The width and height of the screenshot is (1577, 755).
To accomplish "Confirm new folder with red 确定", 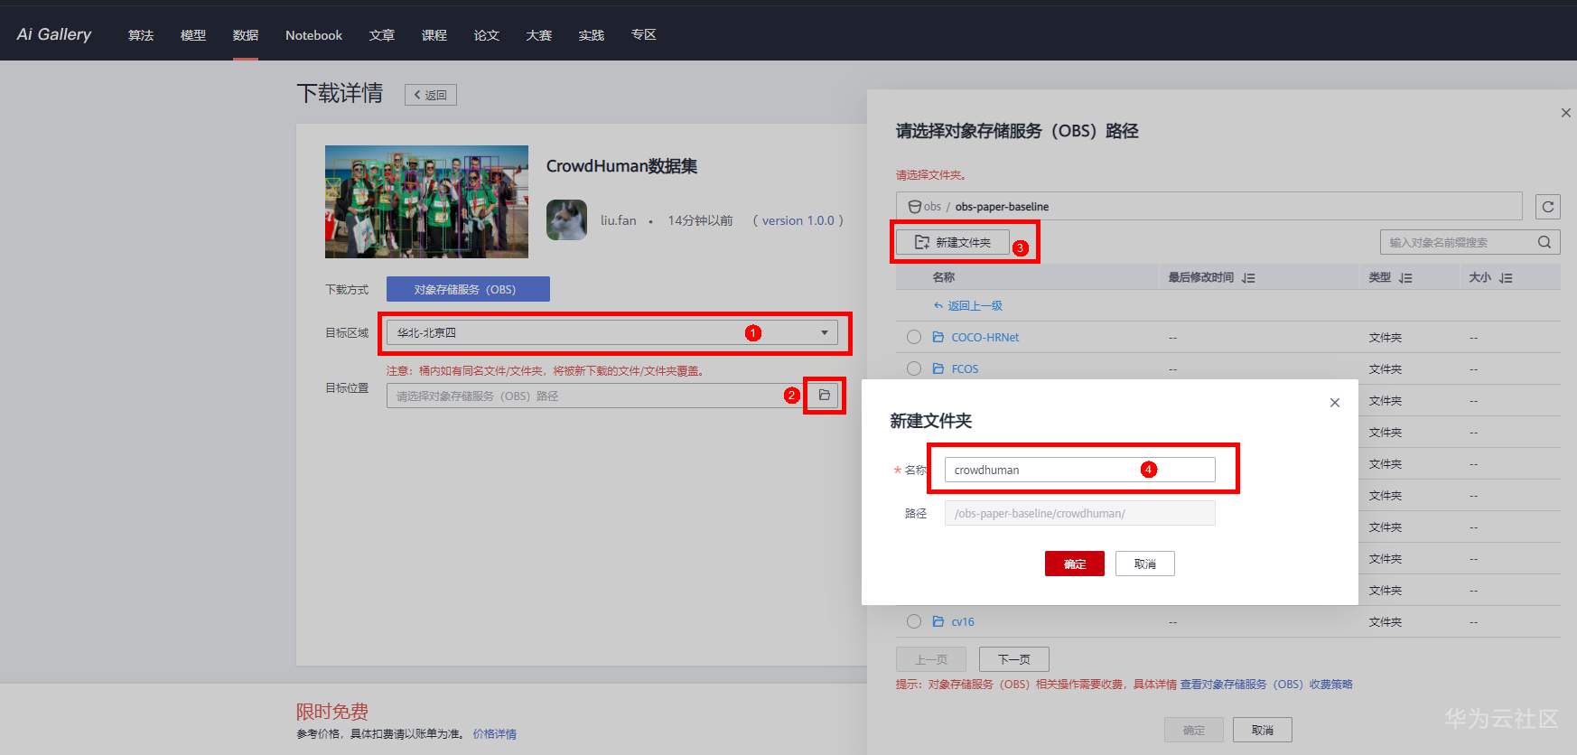I will point(1075,564).
